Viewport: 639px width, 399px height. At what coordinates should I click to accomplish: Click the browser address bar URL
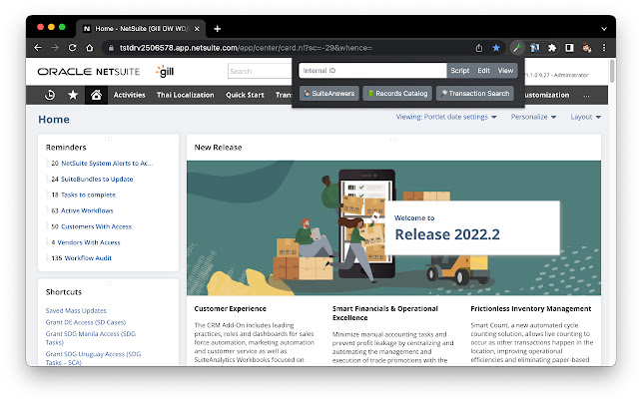[246, 48]
